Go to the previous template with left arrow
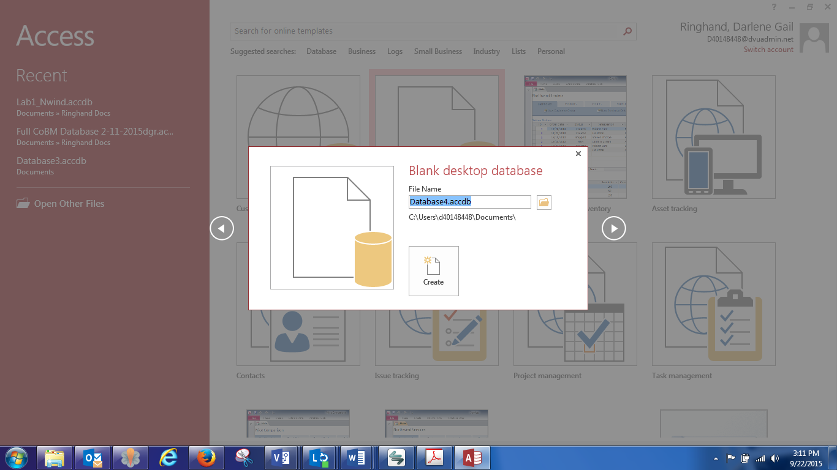Screen dimensions: 837x470 click(222, 228)
